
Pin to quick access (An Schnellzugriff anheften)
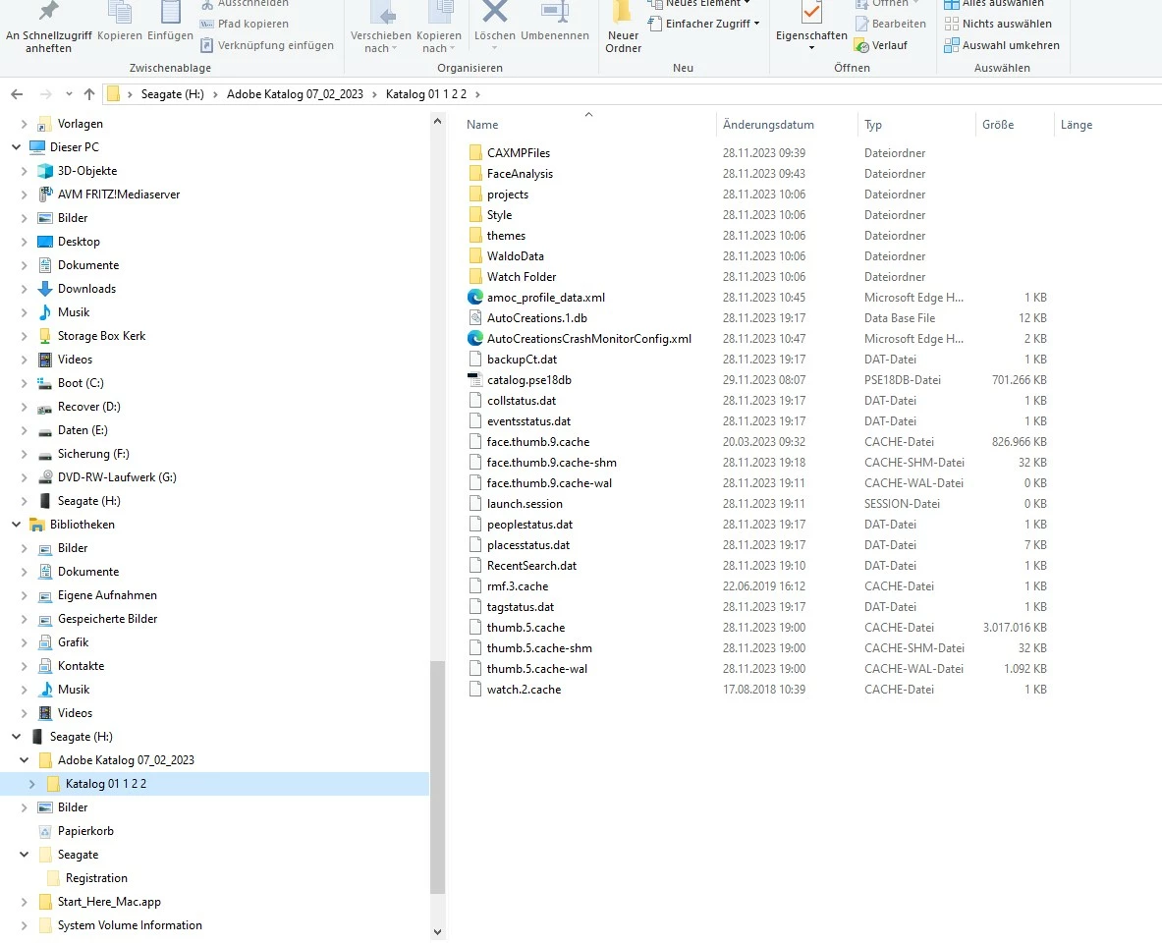coord(49,28)
